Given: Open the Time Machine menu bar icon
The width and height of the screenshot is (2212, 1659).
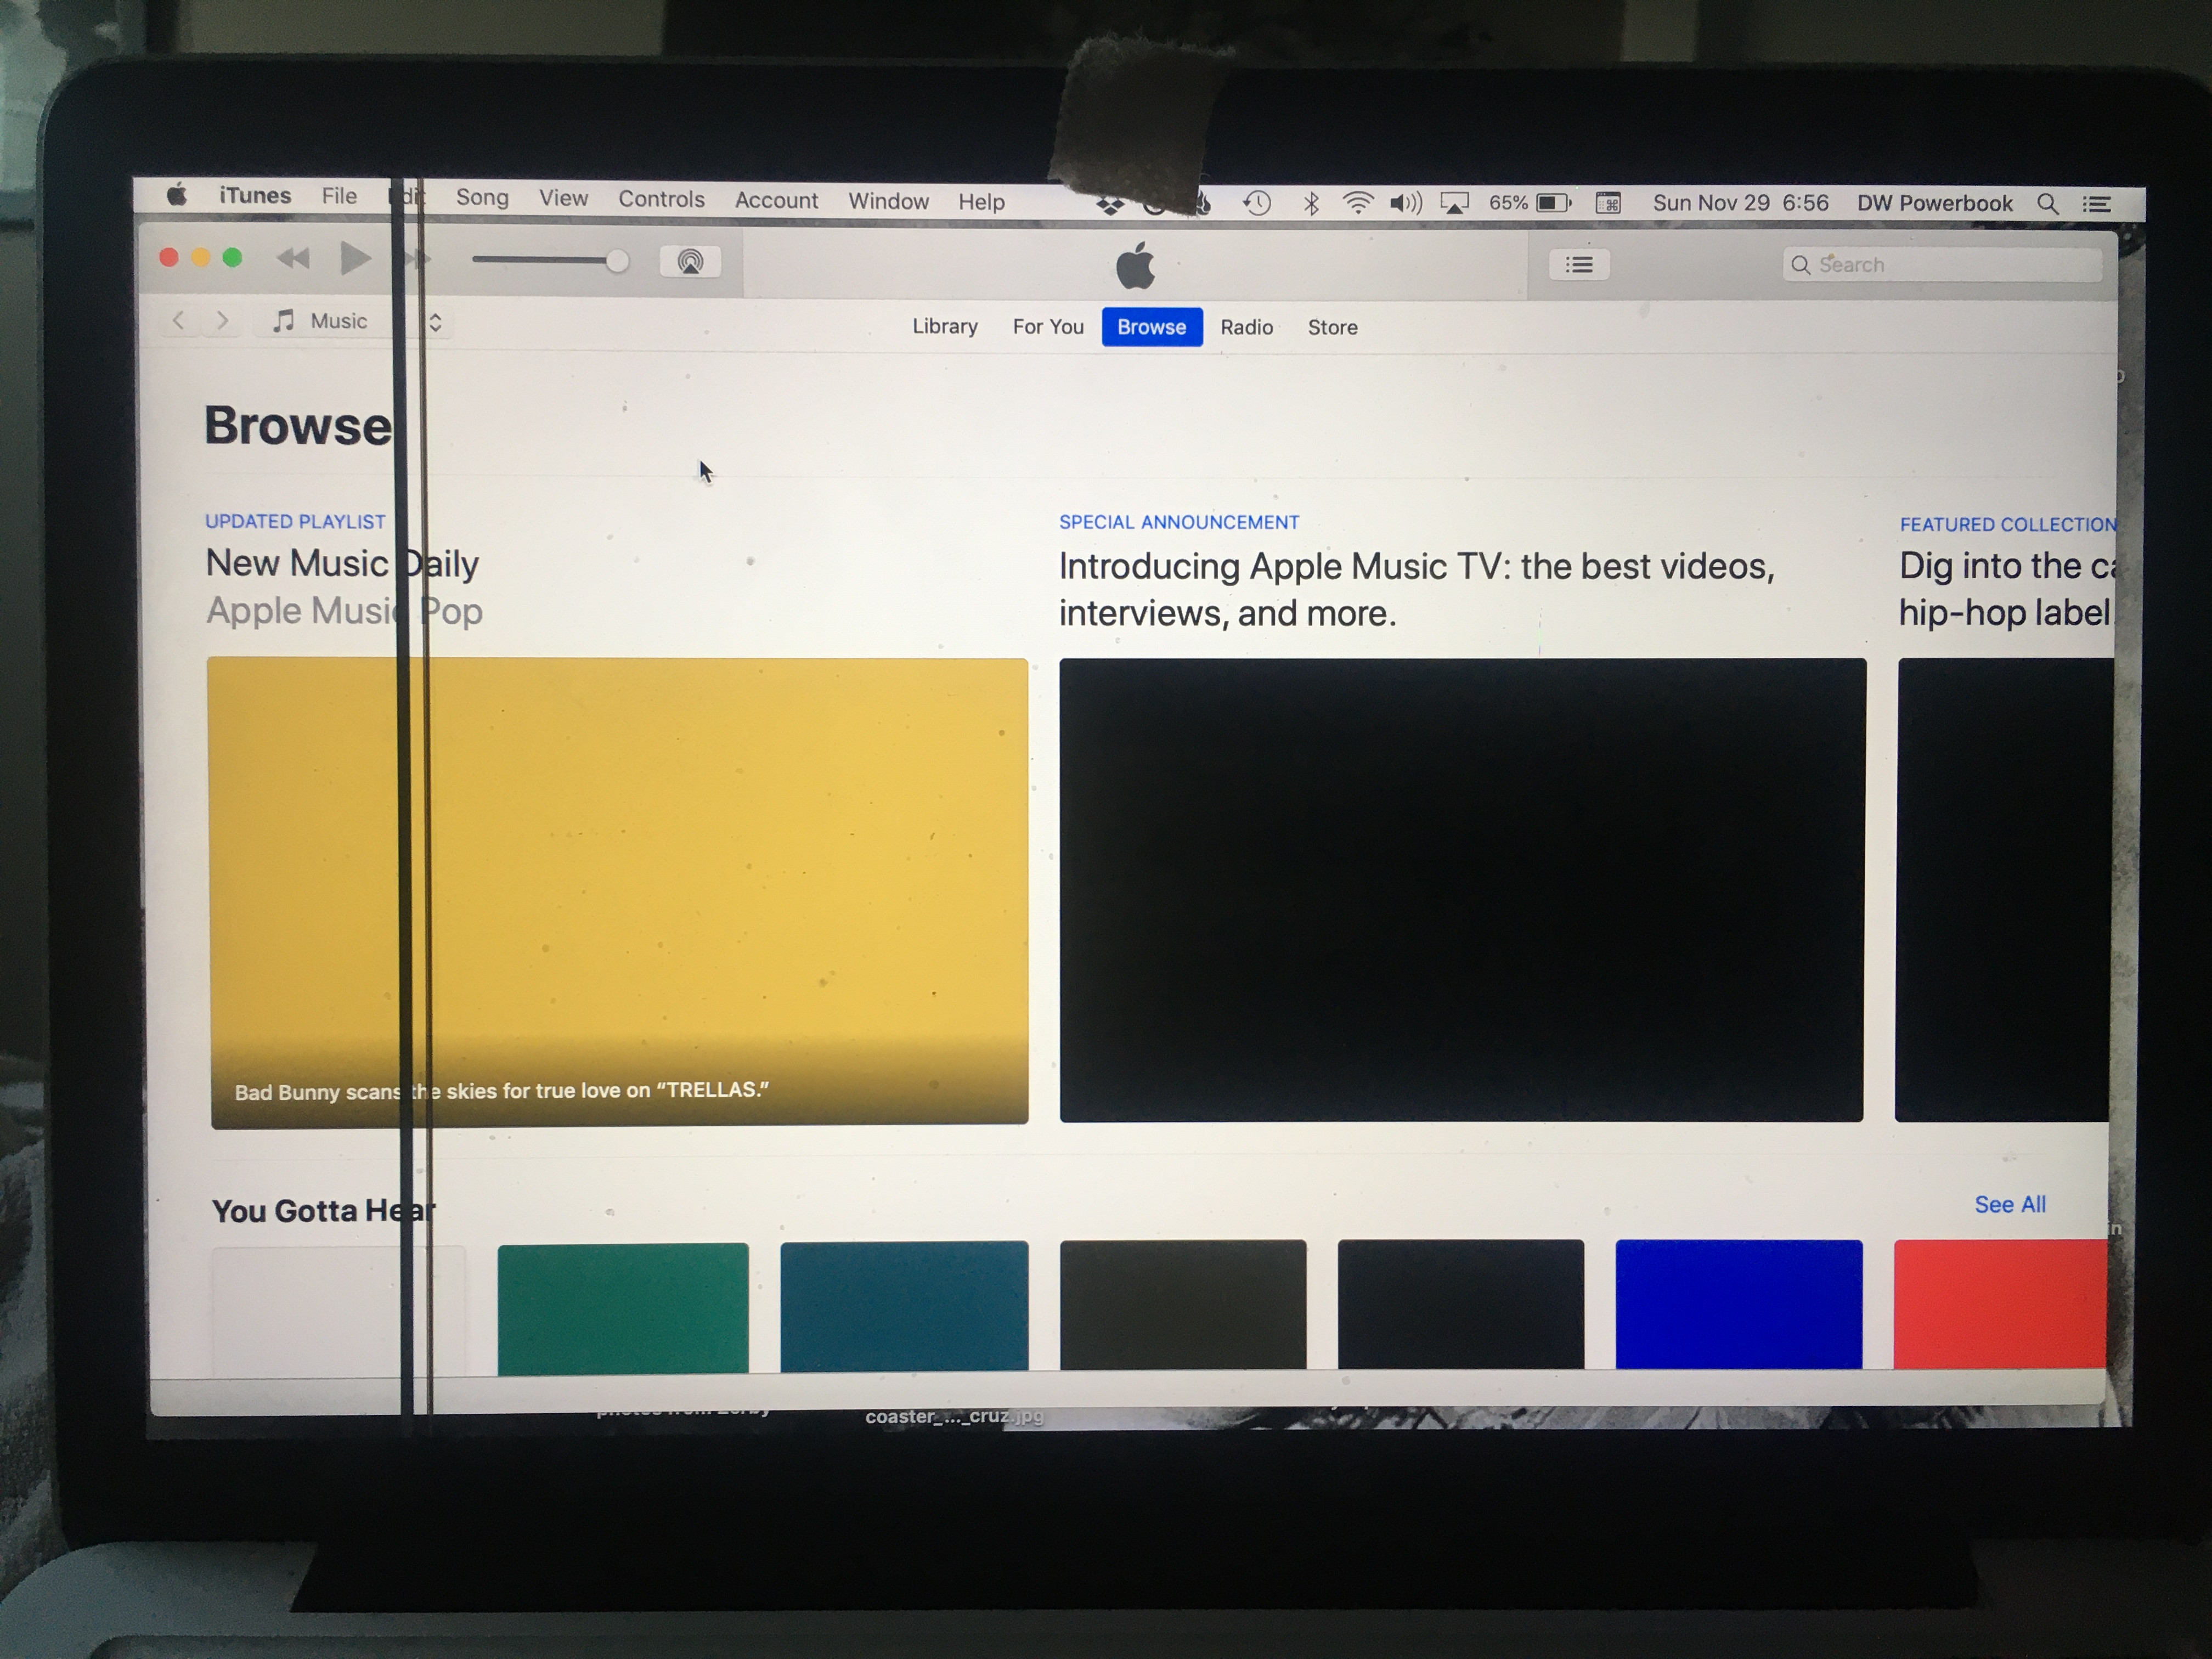Looking at the screenshot, I should [x=1257, y=203].
